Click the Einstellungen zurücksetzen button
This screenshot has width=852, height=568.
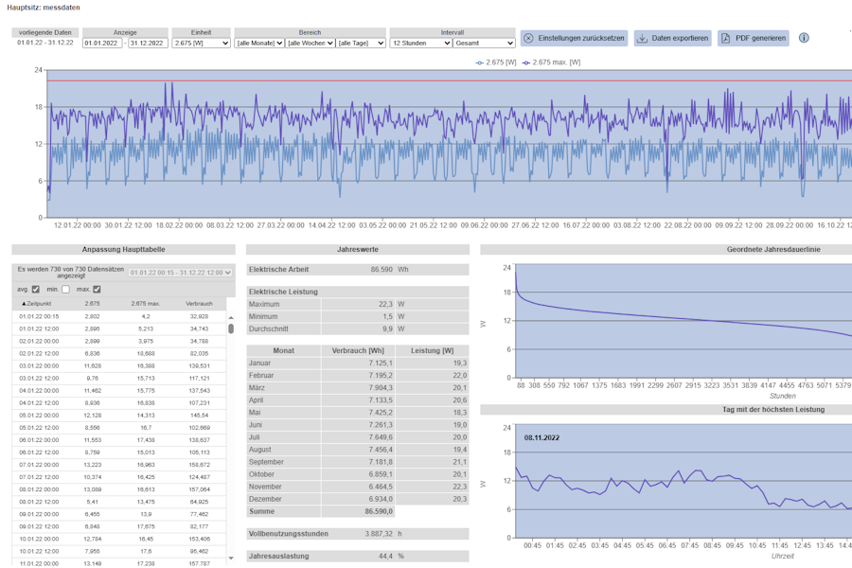[x=574, y=38]
